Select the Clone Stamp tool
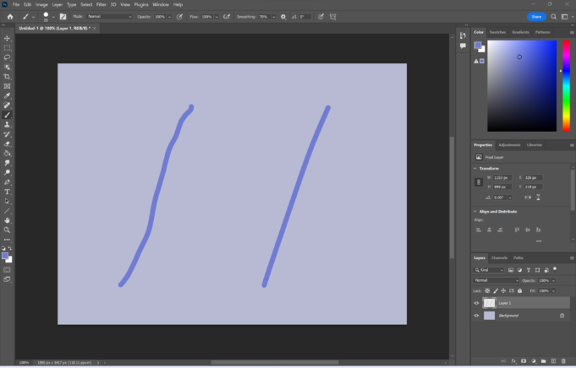576x368 pixels. (7, 125)
